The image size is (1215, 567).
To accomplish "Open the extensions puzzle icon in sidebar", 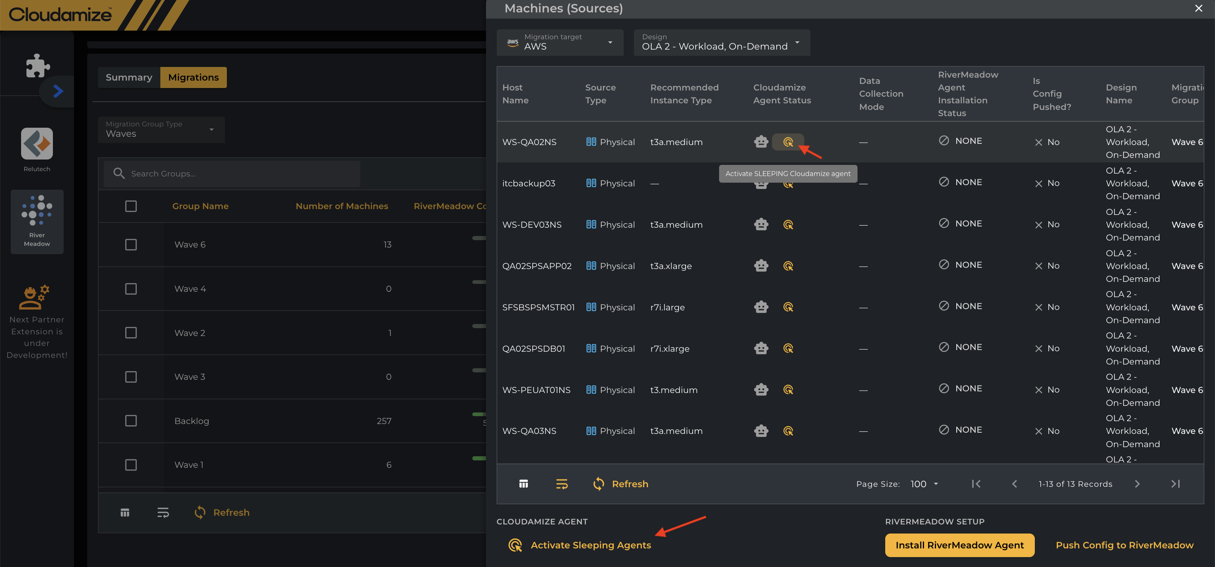I will pos(38,65).
